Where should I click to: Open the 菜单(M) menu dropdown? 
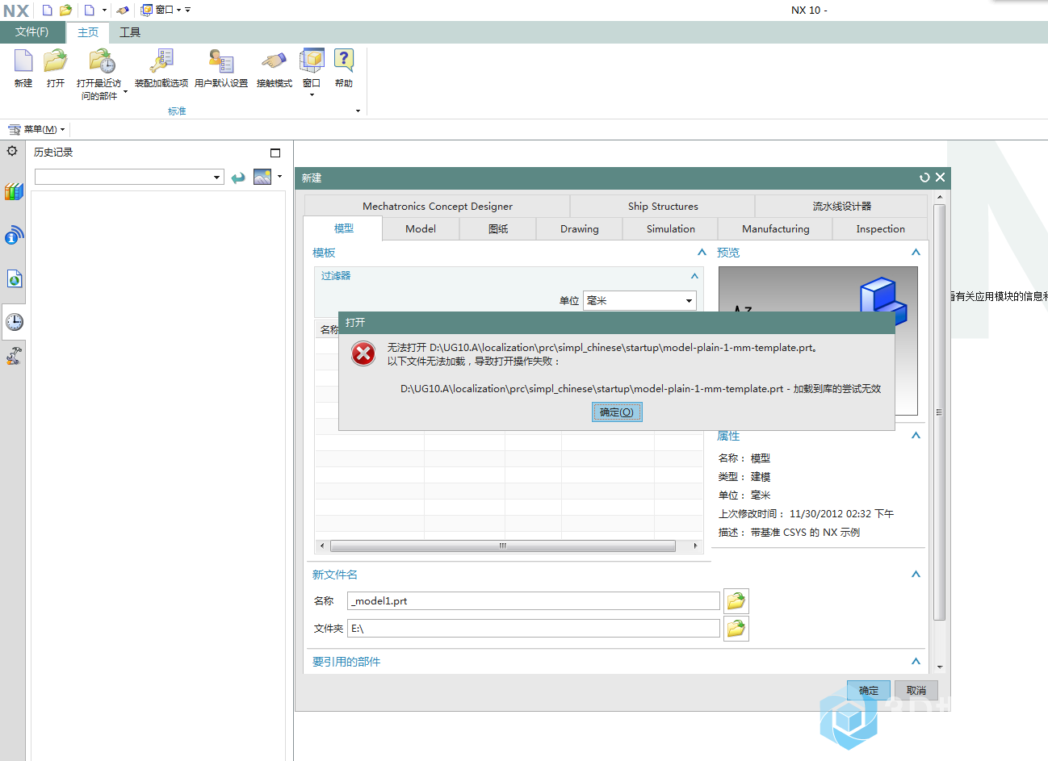36,129
